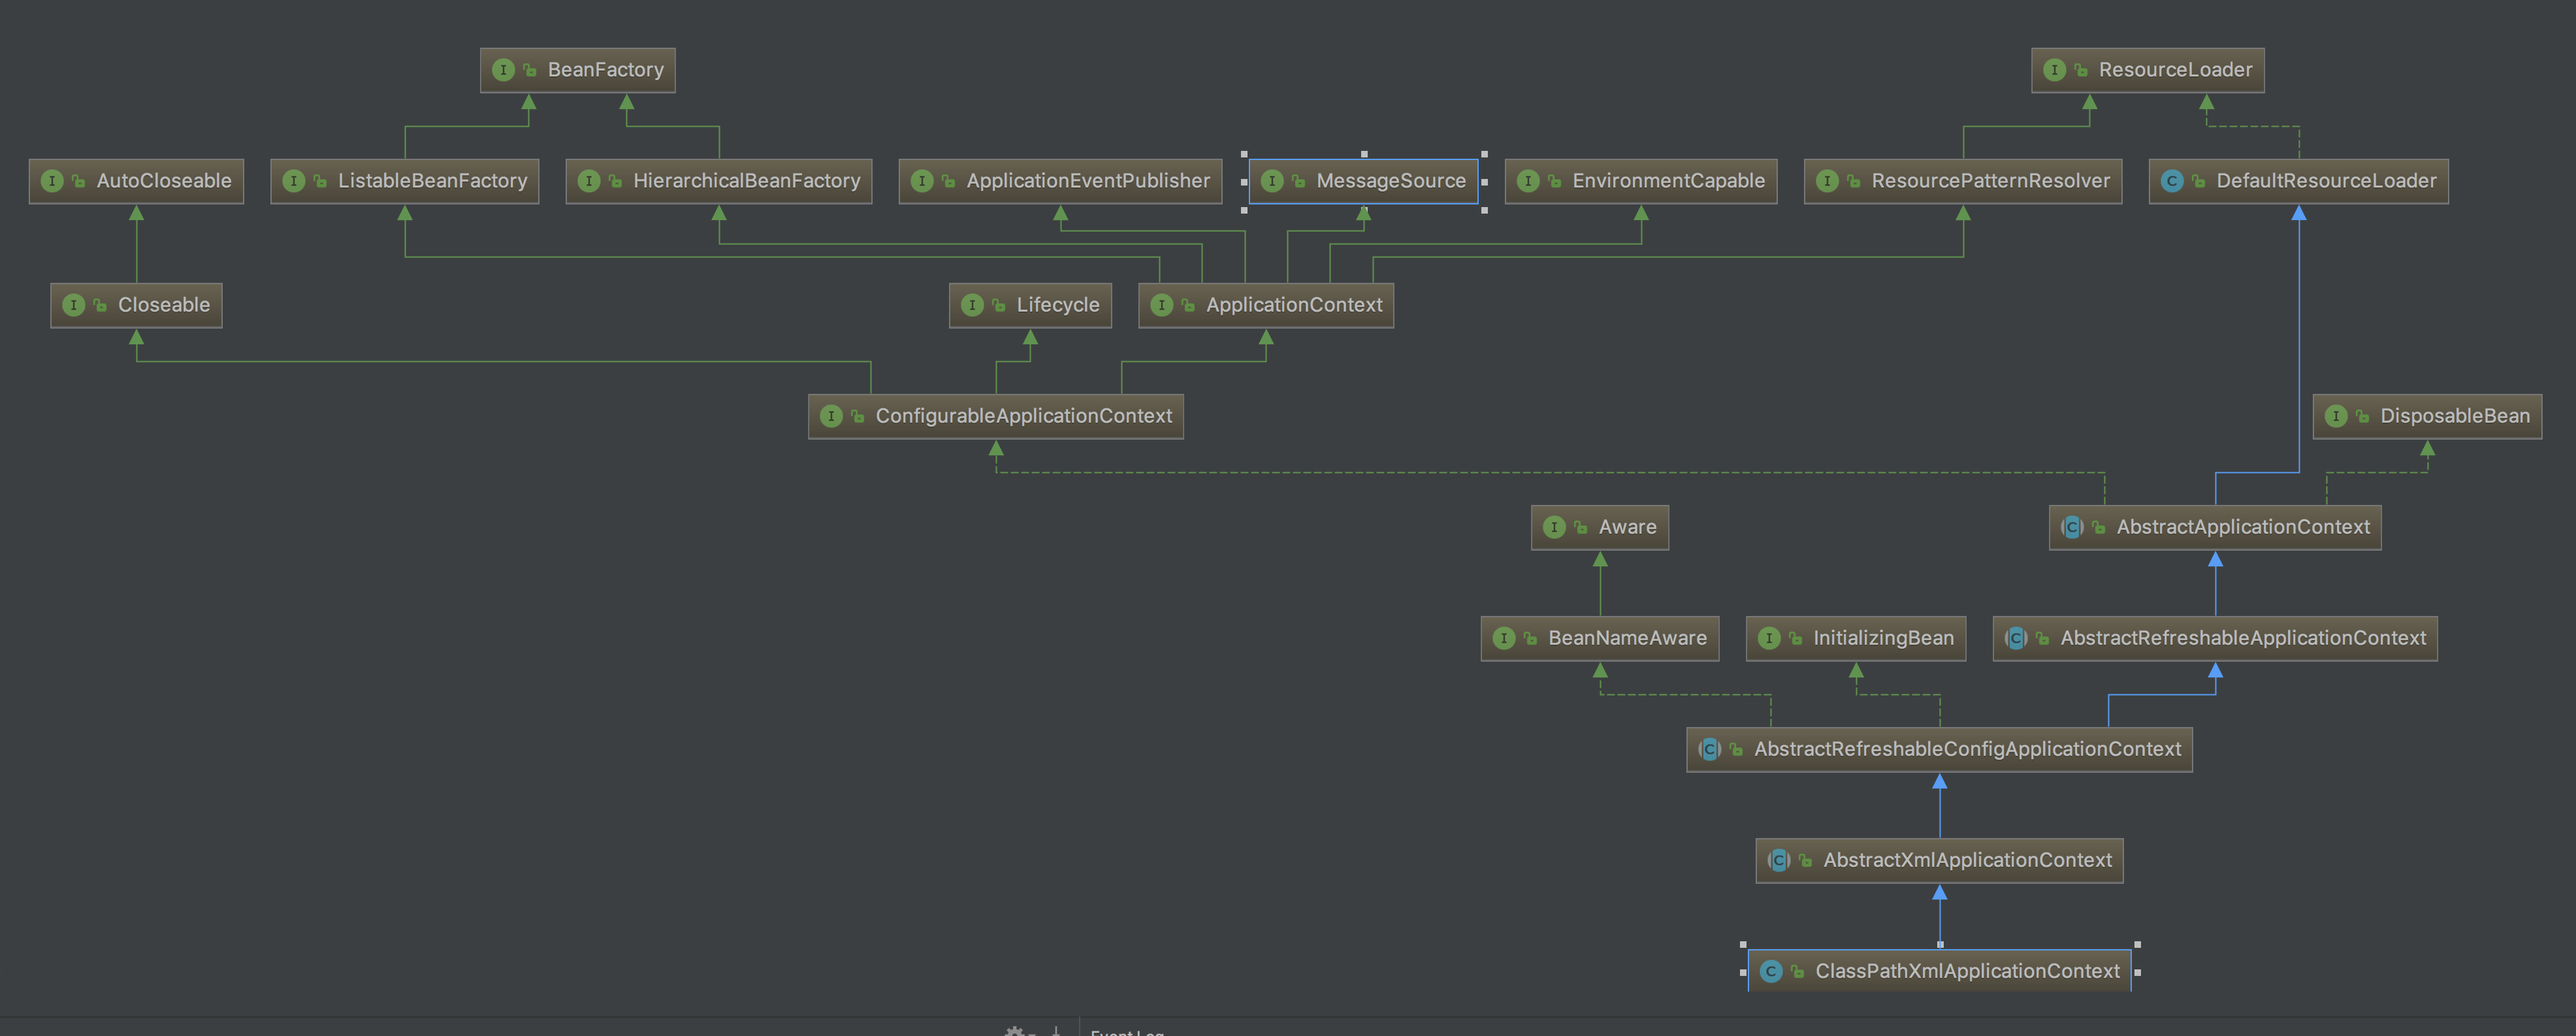Image resolution: width=2576 pixels, height=1036 pixels.
Task: Click the interface icon beside HierarchicalBeanFactory
Action: 589,181
